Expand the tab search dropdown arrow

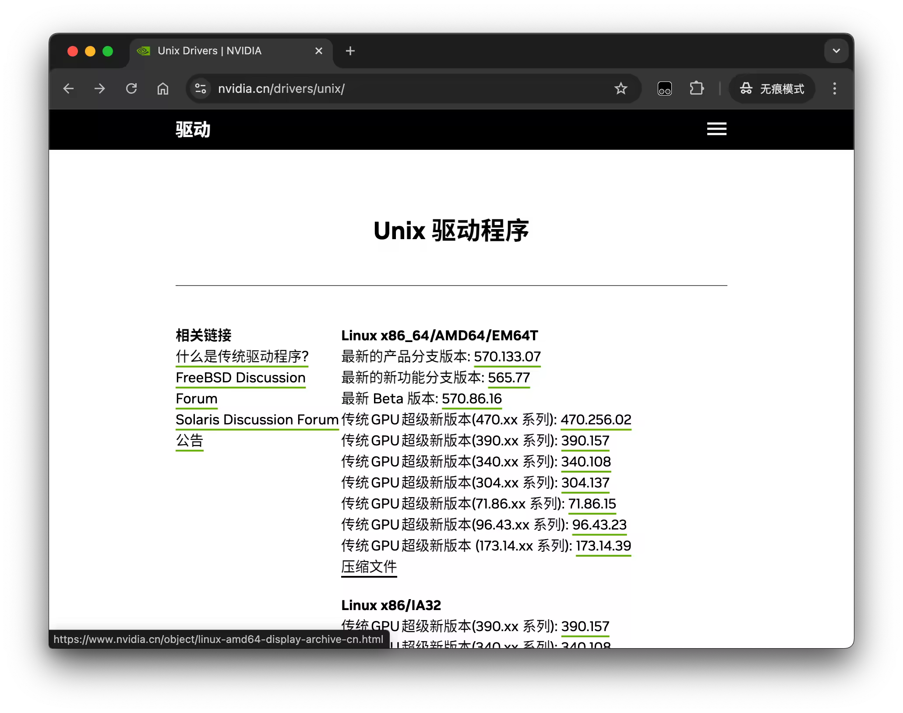836,51
